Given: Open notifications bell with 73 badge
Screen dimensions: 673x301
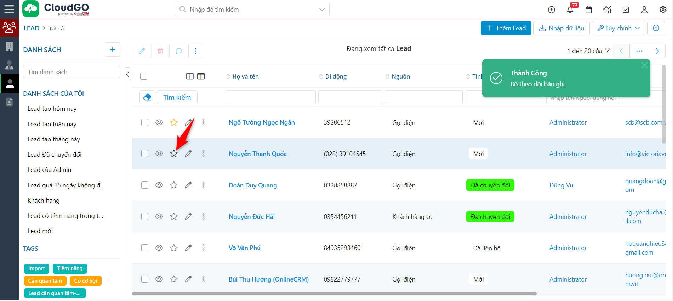Looking at the screenshot, I should (x=570, y=10).
